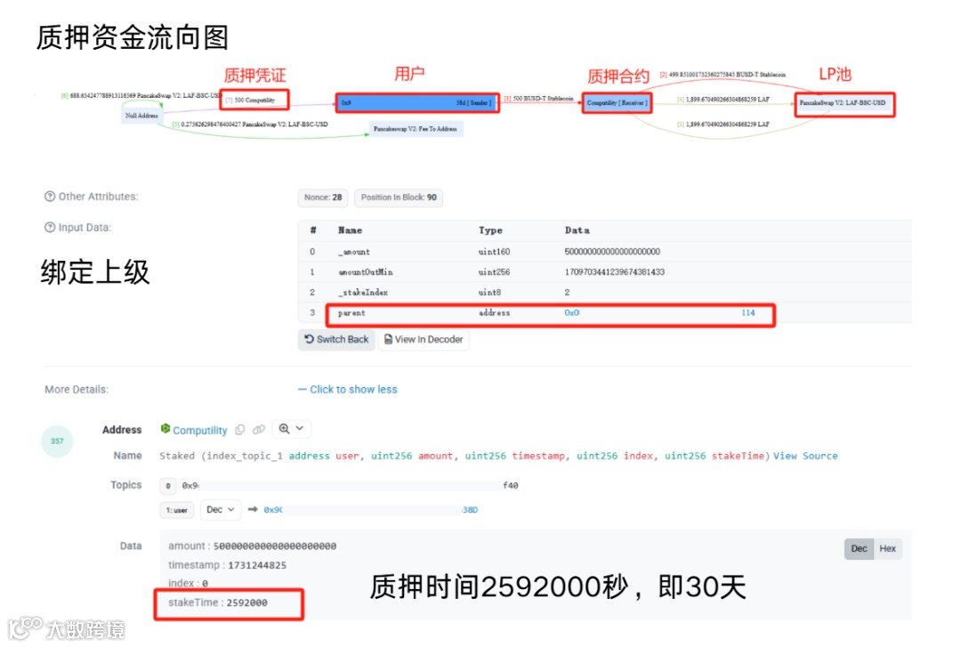This screenshot has height=647, width=961.
Task: Click the 'uint160' type cell
Action: click(494, 252)
